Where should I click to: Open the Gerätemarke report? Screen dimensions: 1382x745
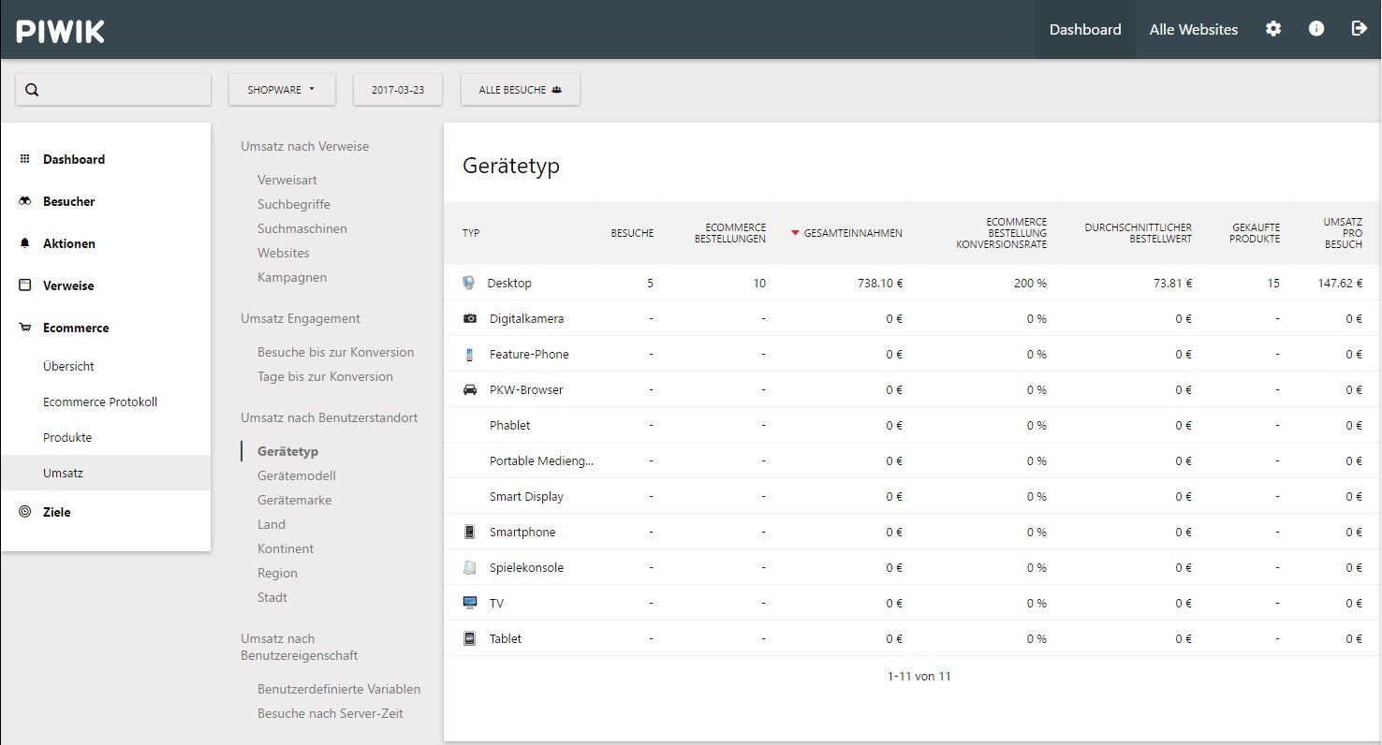point(295,500)
